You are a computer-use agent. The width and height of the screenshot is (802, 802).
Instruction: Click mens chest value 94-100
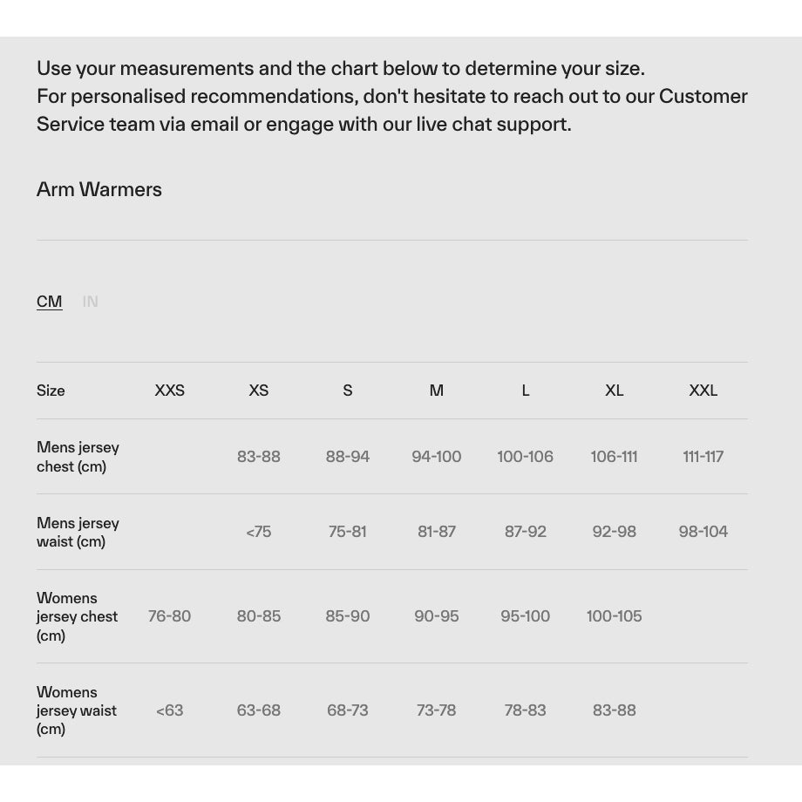[437, 457]
